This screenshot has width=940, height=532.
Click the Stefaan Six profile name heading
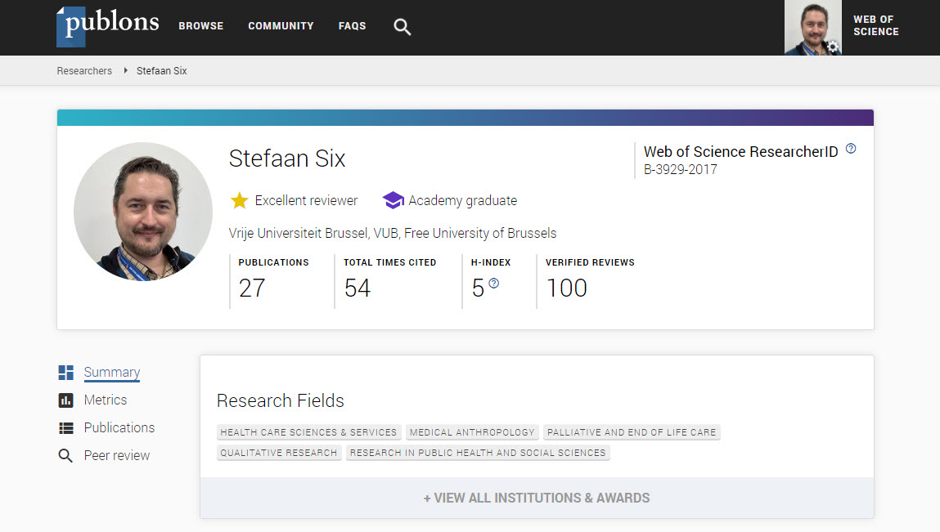tap(287, 159)
